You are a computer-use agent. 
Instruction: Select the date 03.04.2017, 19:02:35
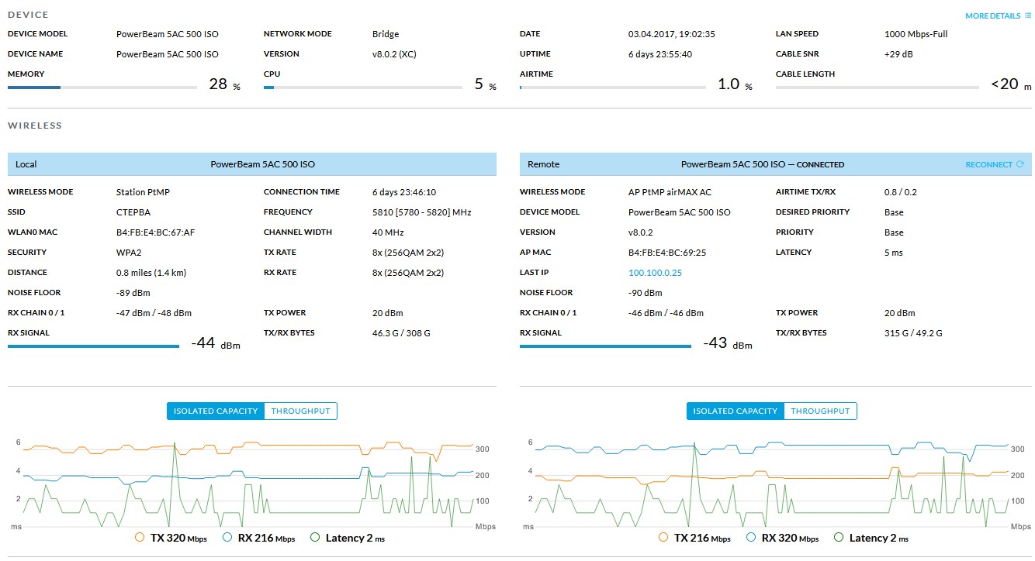672,34
